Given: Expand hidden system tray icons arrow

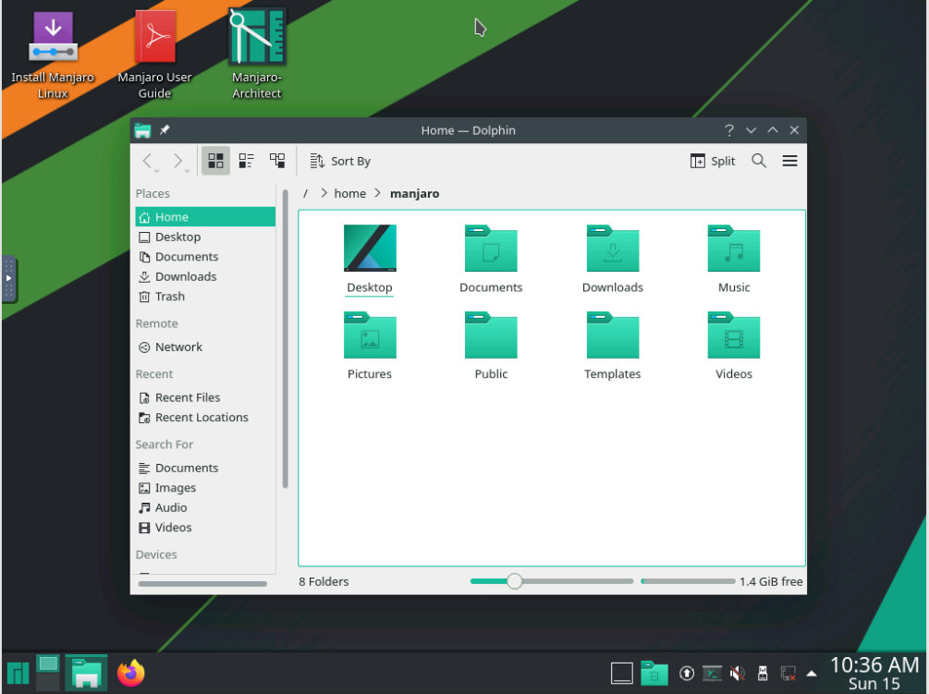Looking at the screenshot, I should pos(812,674).
